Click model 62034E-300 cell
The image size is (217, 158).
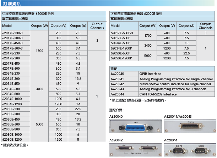click(x=16, y=79)
